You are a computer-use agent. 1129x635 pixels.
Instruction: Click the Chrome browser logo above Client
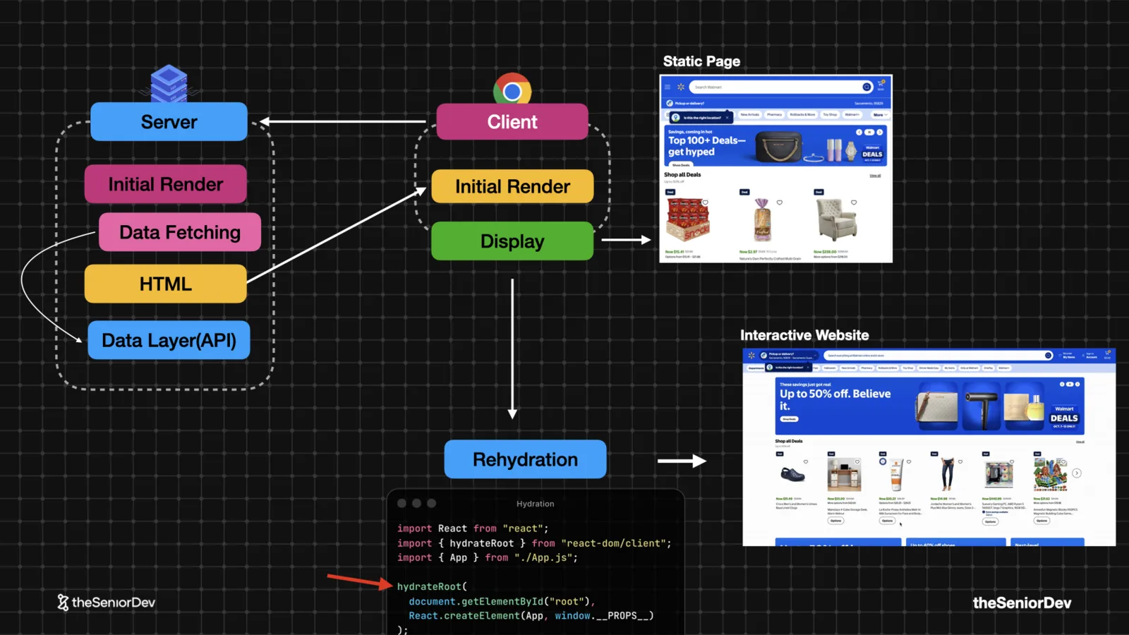(512, 90)
